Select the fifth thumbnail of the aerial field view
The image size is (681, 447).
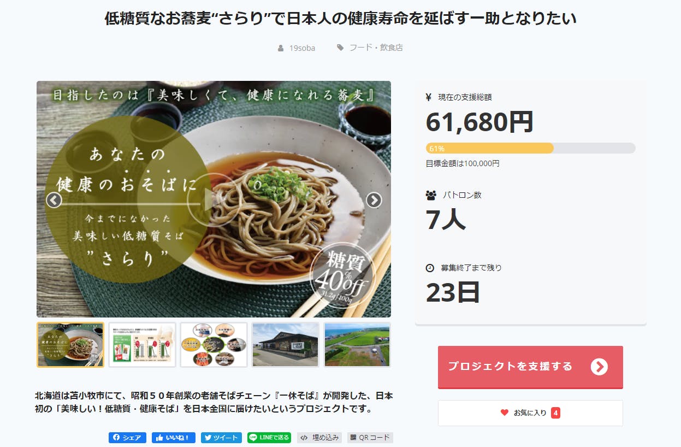coord(357,345)
